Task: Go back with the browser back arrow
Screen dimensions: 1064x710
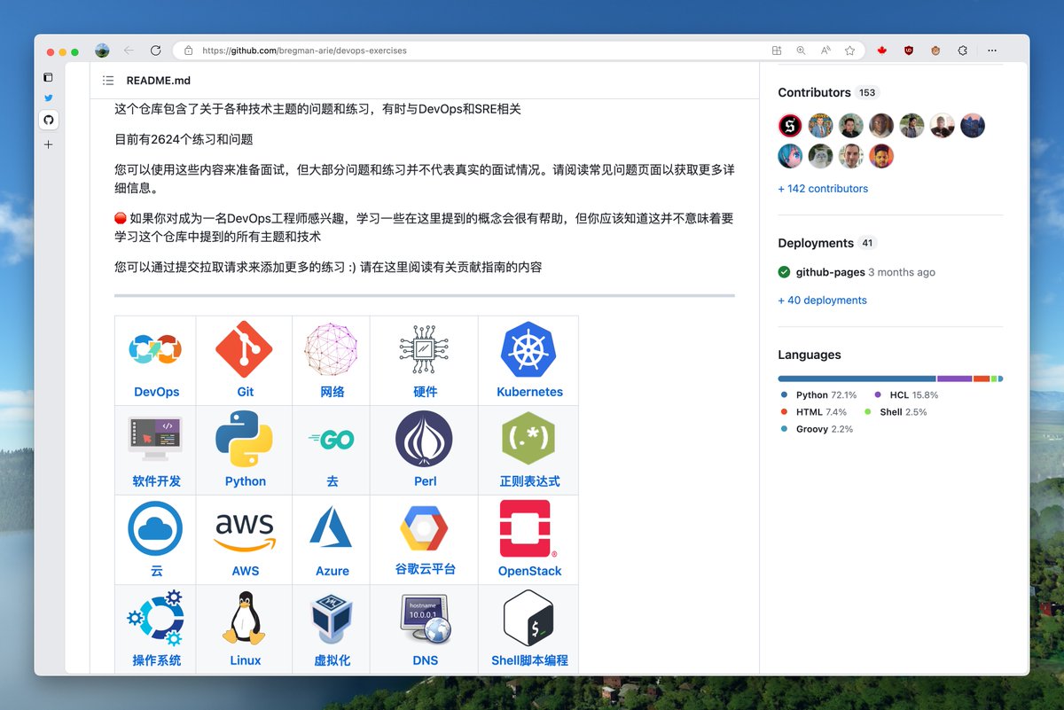Action: (129, 51)
